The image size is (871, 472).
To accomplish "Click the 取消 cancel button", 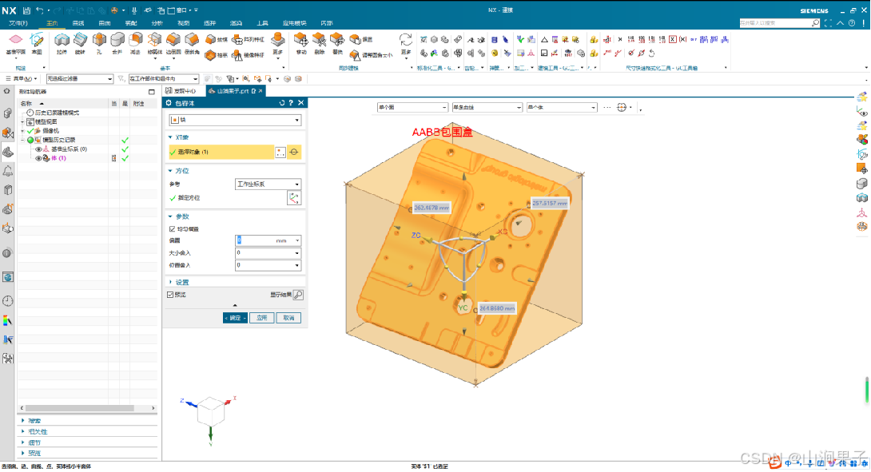I will coord(288,318).
